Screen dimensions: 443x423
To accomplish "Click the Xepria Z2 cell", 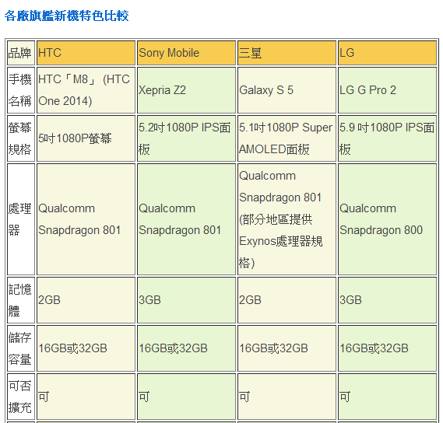I will pos(187,90).
